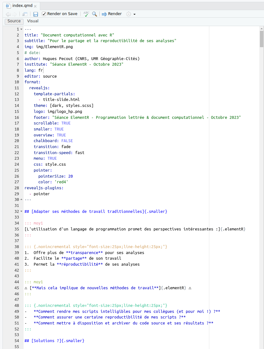Collapse the section fold at line 32
The image size is (264, 349).
click(x=21, y=212)
